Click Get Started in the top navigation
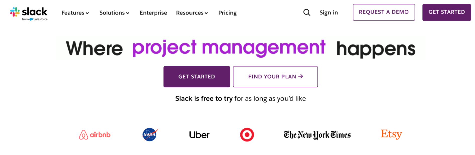475x155 pixels. click(447, 12)
